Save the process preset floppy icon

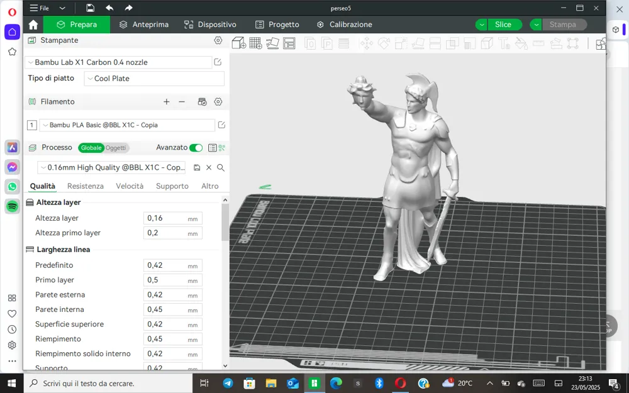196,168
